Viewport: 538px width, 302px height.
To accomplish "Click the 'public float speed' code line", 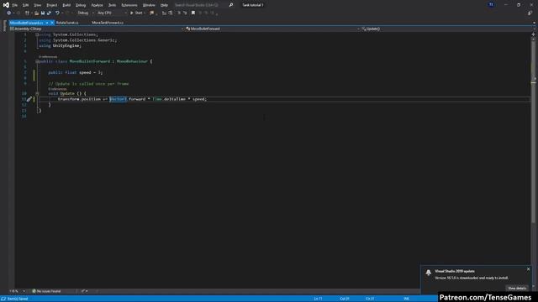I will 75,73.
